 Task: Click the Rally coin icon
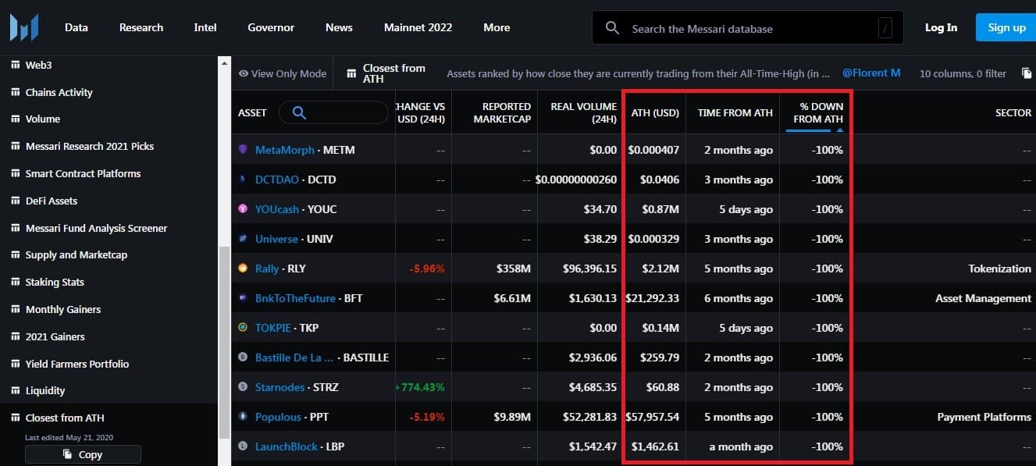pyautogui.click(x=243, y=269)
